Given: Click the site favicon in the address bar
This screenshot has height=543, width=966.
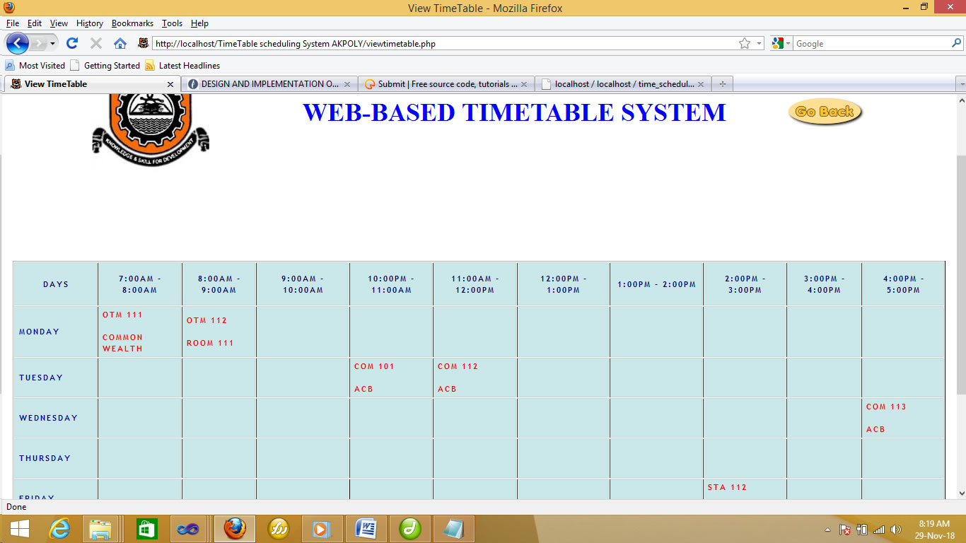Looking at the screenshot, I should (142, 43).
